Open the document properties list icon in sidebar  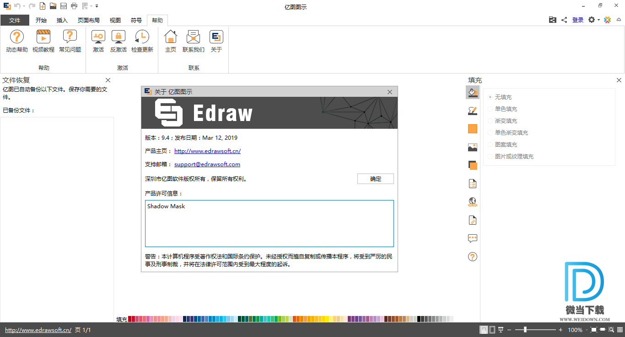473,184
